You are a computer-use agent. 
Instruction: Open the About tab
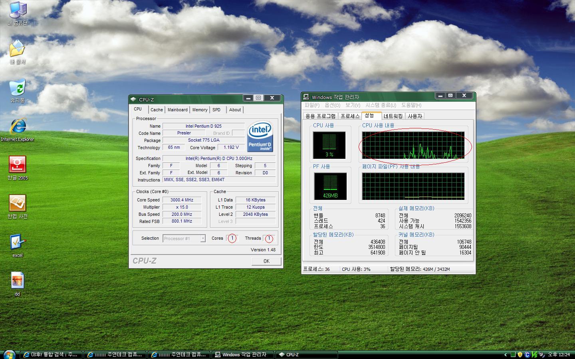[x=235, y=110]
